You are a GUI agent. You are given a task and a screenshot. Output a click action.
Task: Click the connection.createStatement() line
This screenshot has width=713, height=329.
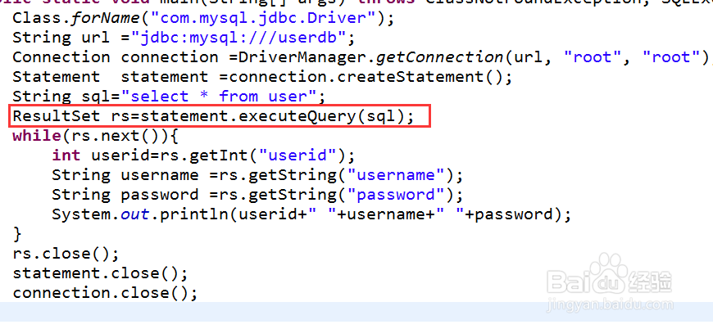click(x=262, y=77)
